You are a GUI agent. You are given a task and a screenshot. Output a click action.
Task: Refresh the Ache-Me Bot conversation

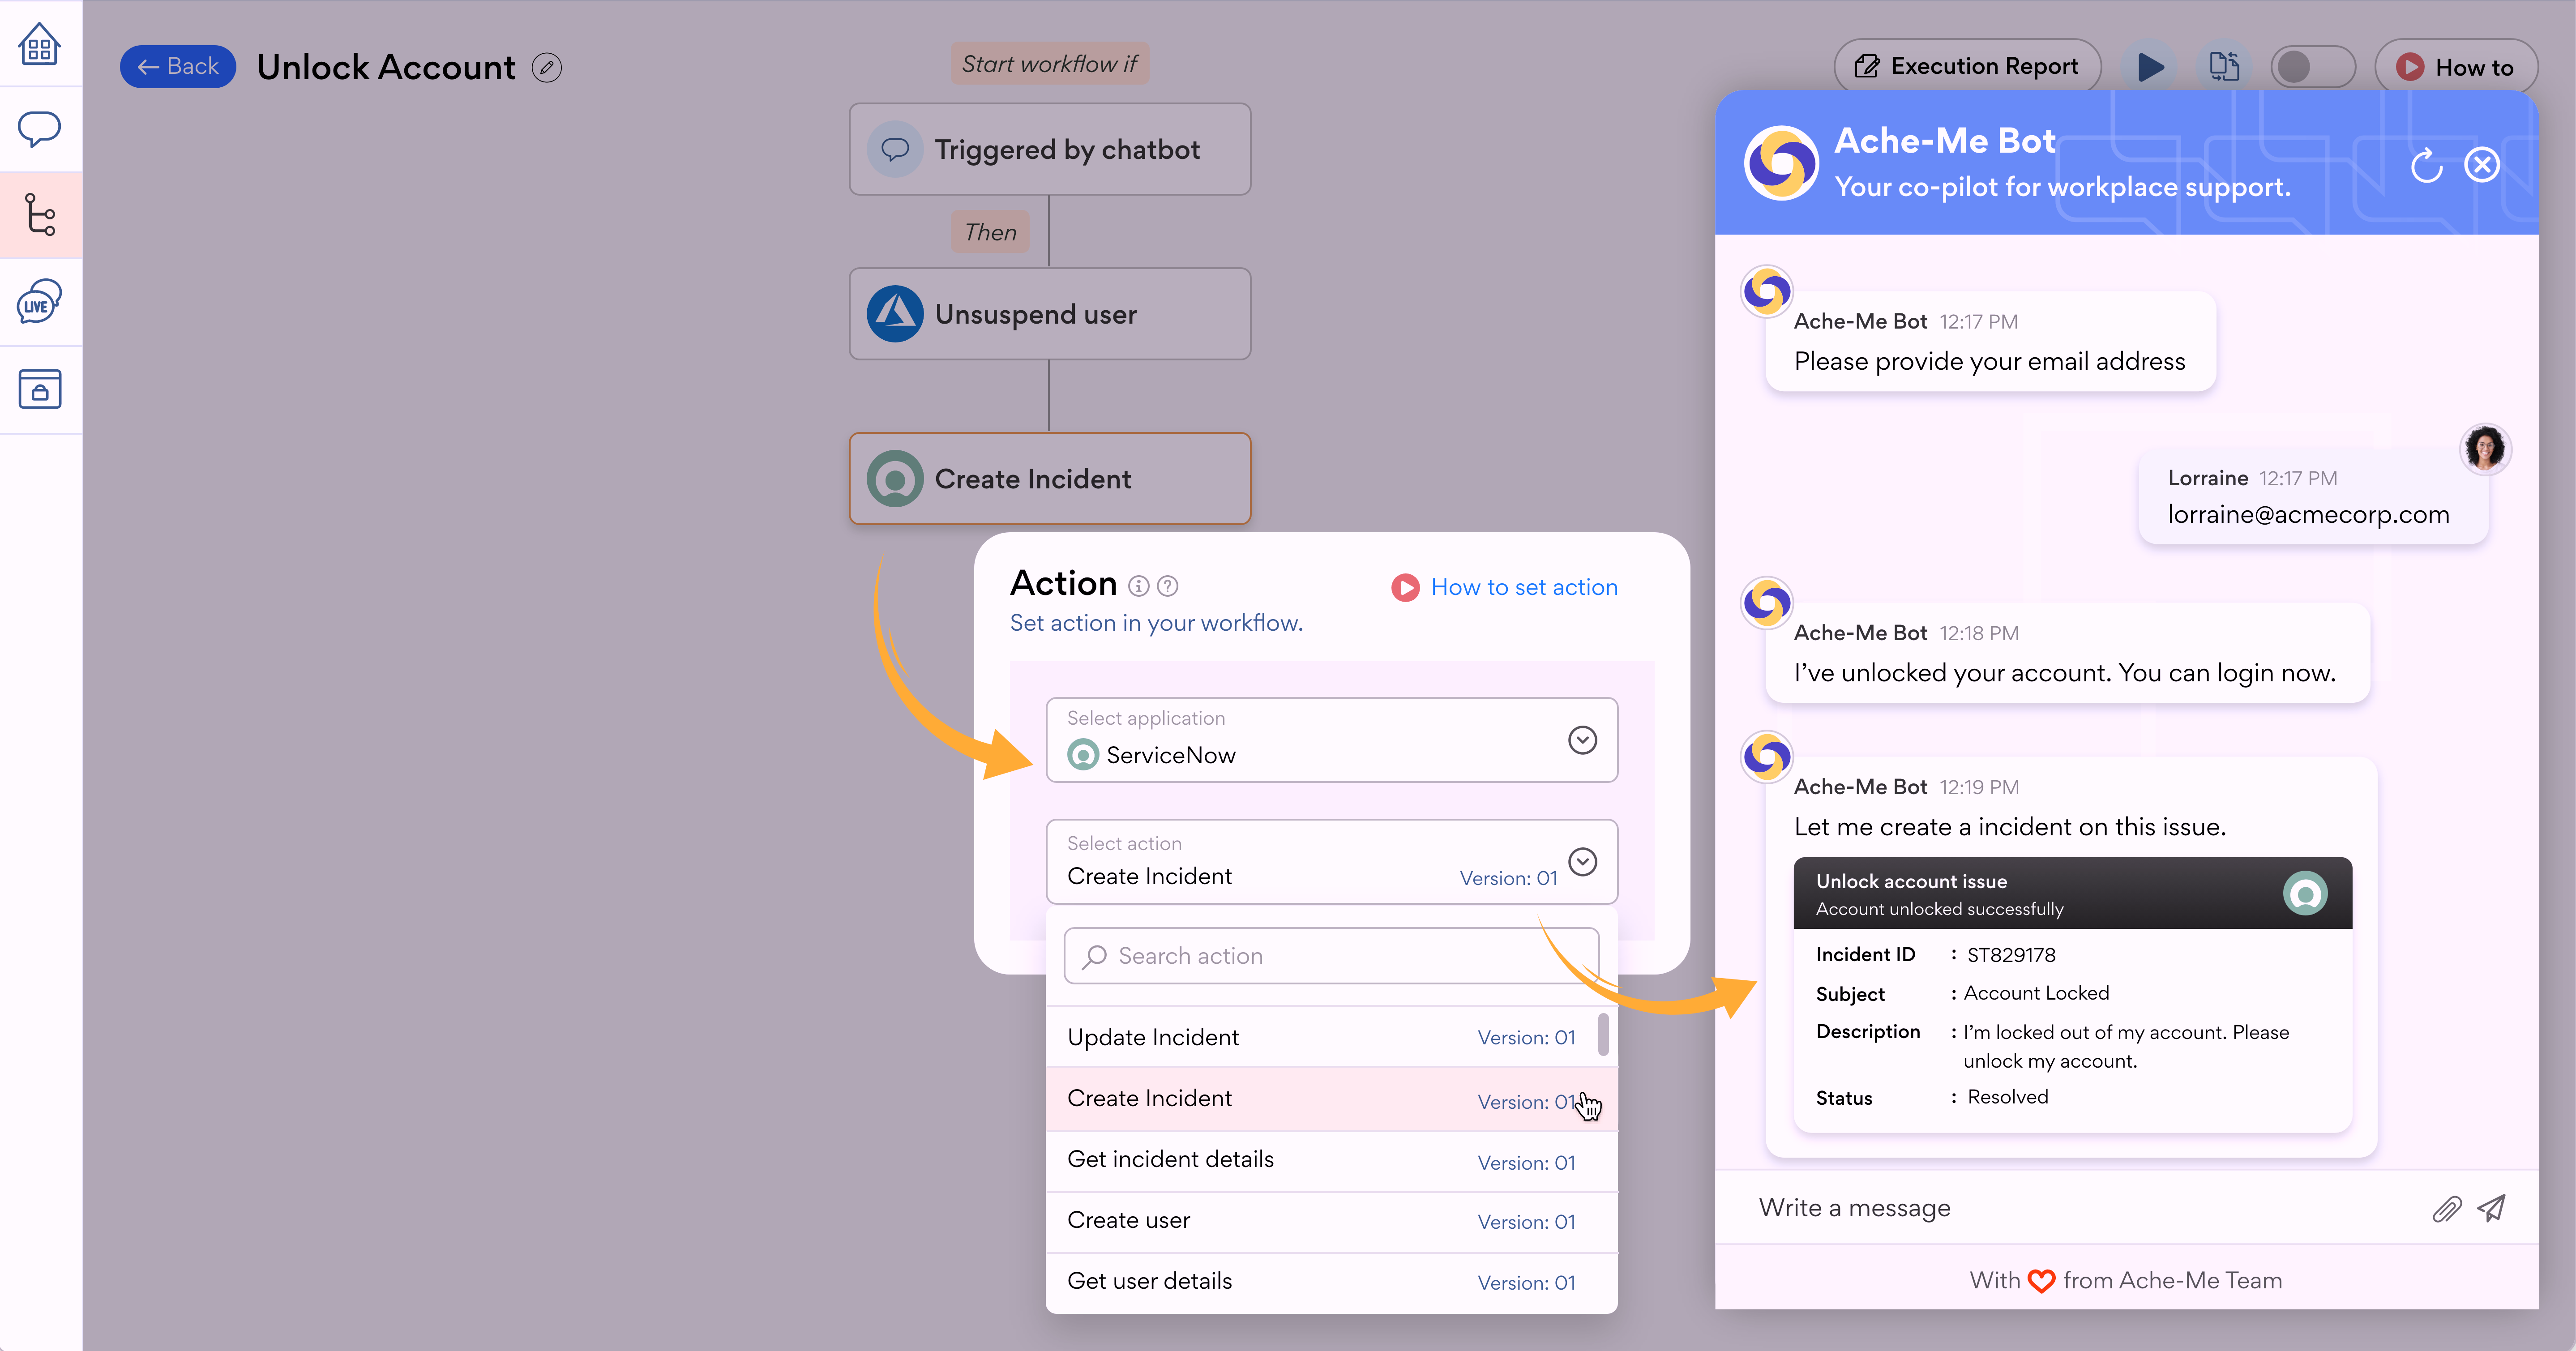coord(2427,165)
